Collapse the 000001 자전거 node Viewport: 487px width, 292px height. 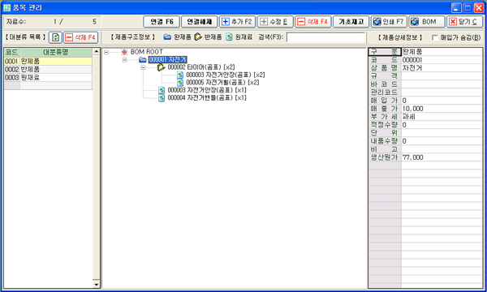(124, 59)
